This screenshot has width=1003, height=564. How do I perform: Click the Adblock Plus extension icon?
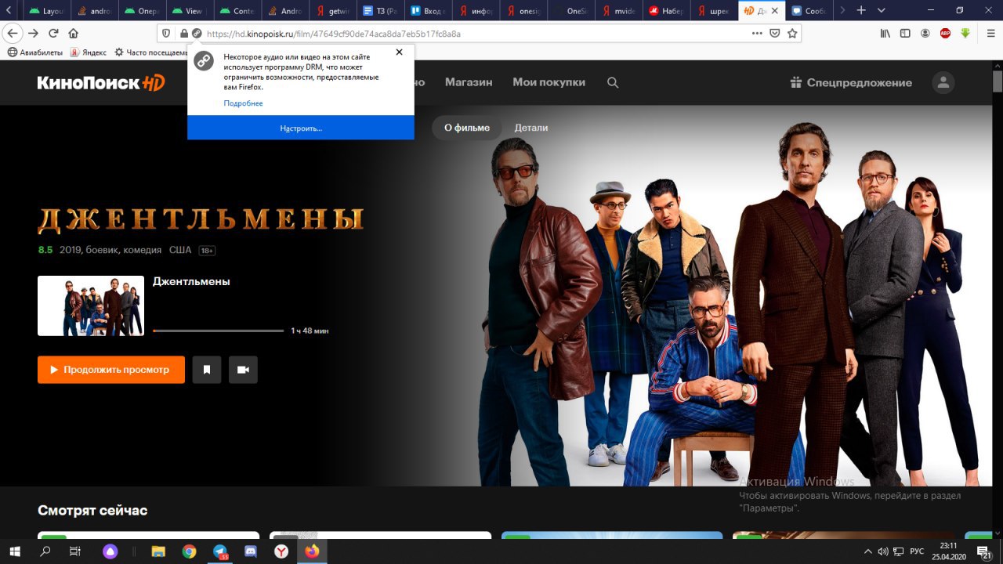tap(945, 34)
